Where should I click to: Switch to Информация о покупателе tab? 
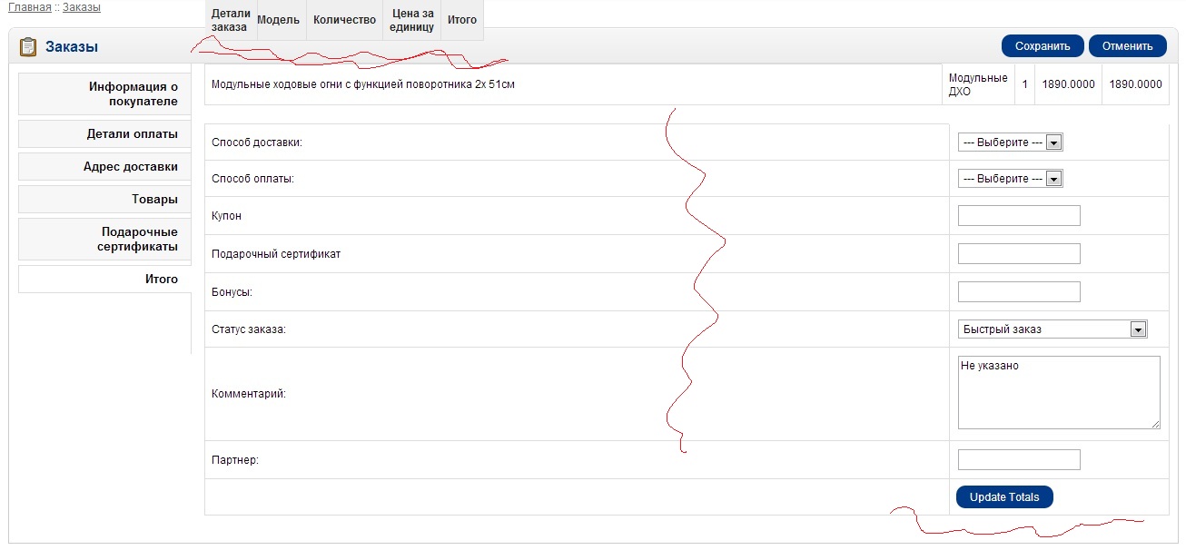[x=104, y=93]
